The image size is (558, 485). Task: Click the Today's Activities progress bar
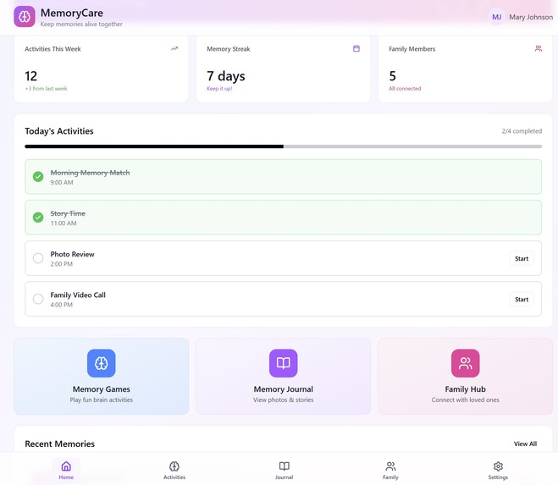click(x=284, y=146)
